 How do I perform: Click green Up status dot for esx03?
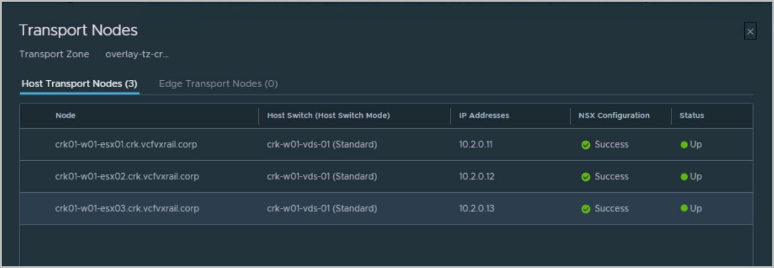coord(684,209)
